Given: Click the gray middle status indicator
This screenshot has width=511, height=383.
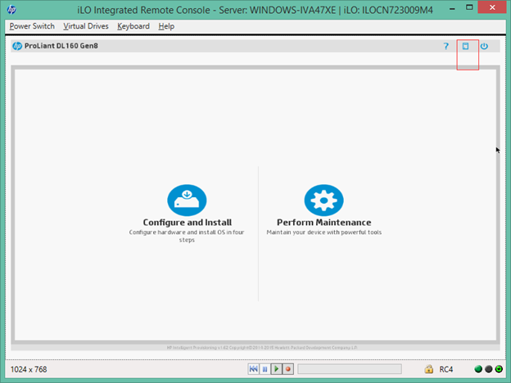Looking at the screenshot, I should pos(489,369).
